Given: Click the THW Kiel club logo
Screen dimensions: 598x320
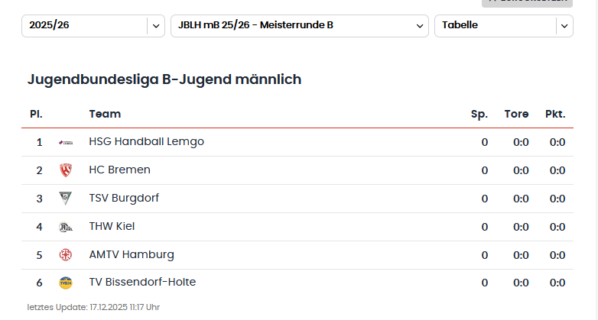Looking at the screenshot, I should pos(66,227).
